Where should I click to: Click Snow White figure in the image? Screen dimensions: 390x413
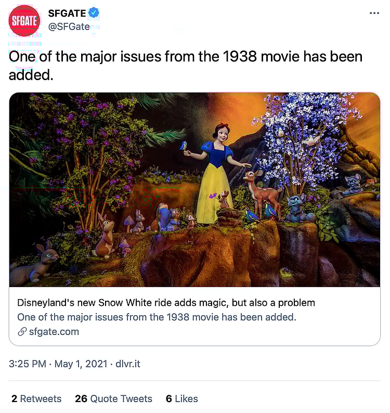coord(216,173)
